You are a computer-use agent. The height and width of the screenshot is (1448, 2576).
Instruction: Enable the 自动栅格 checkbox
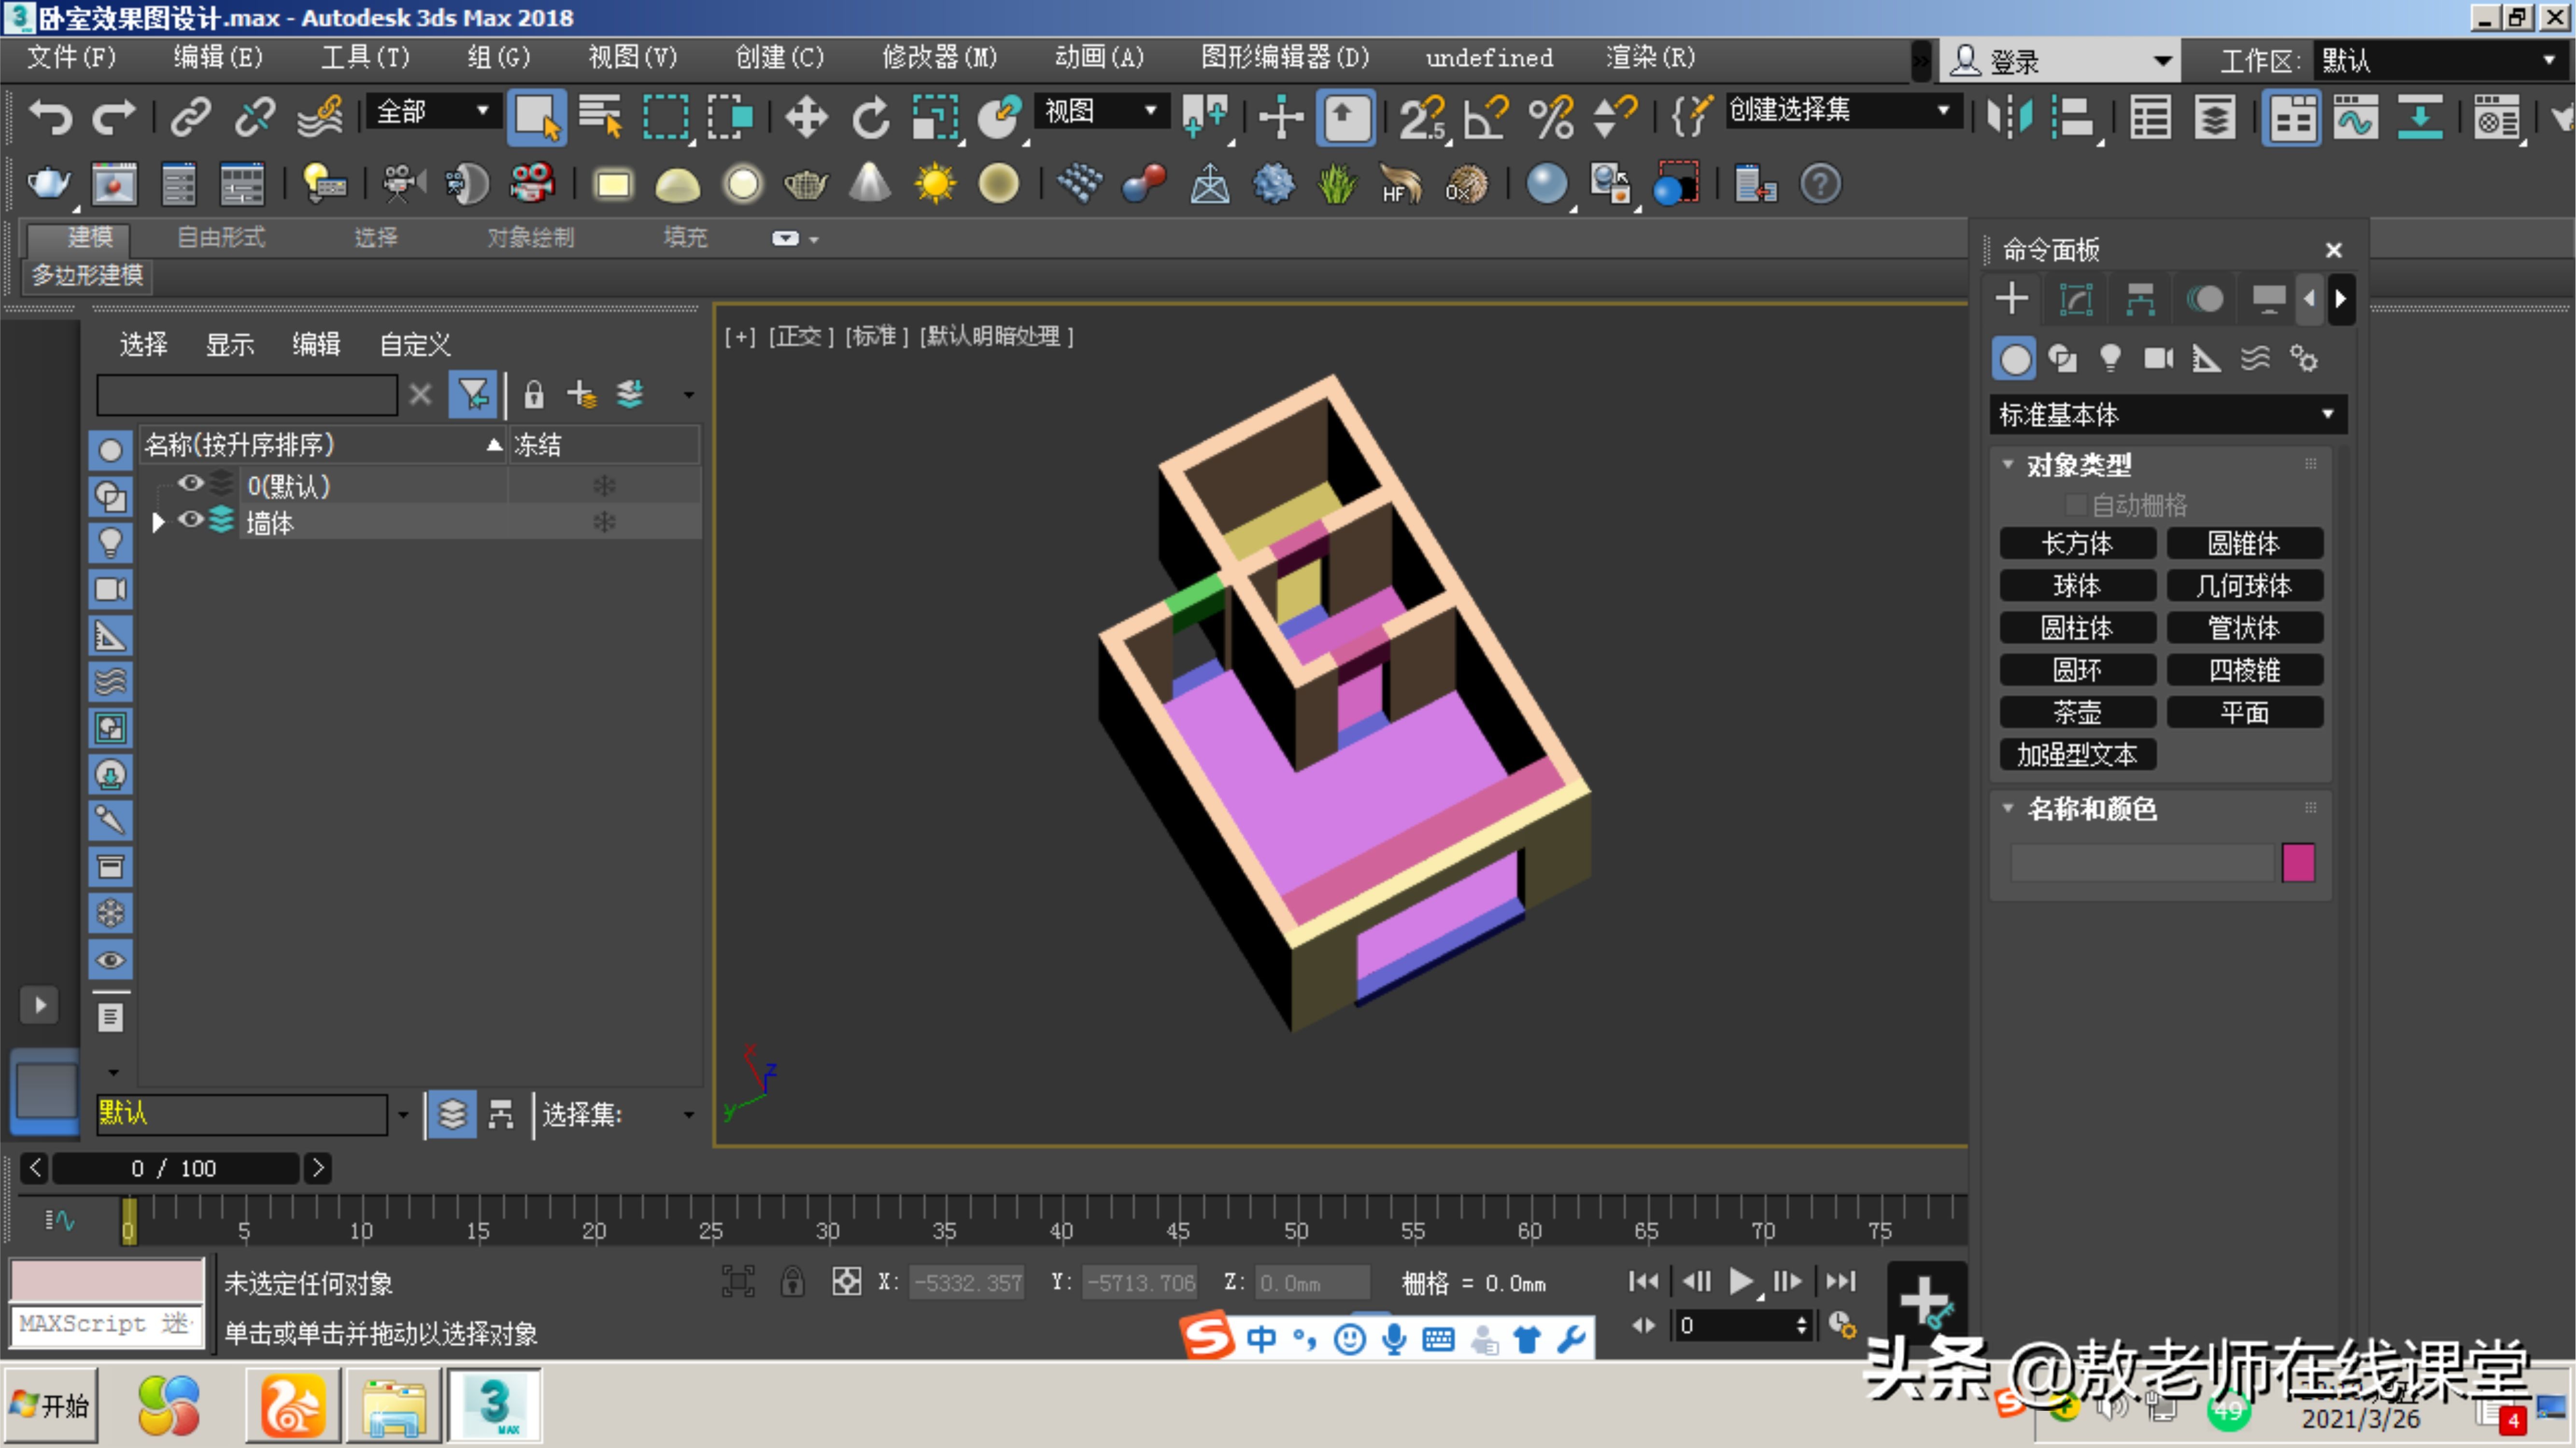click(x=2077, y=505)
